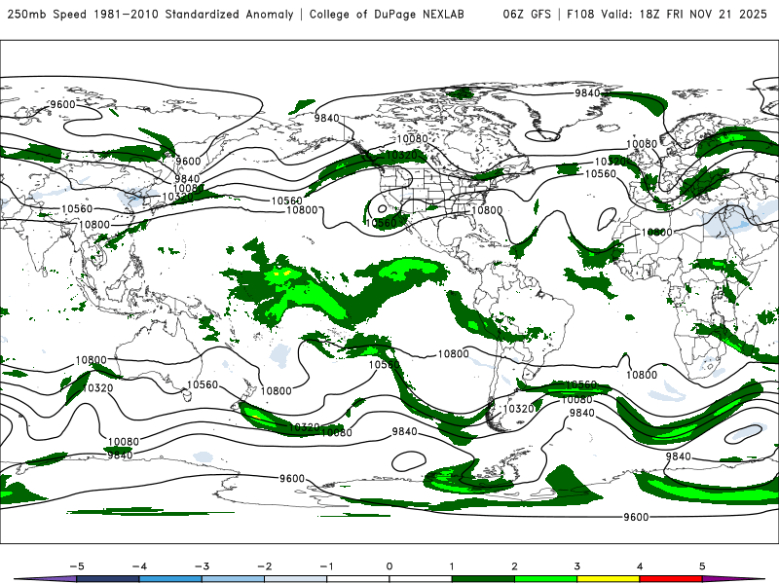Click the '250mb Speed 1981-2010 Standardized Anomaly' title
The image size is (779, 584).
(151, 14)
